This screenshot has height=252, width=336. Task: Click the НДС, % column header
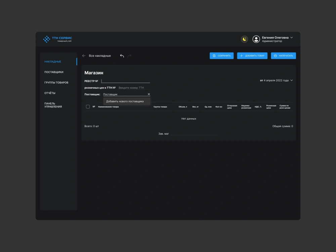pyautogui.click(x=258, y=107)
